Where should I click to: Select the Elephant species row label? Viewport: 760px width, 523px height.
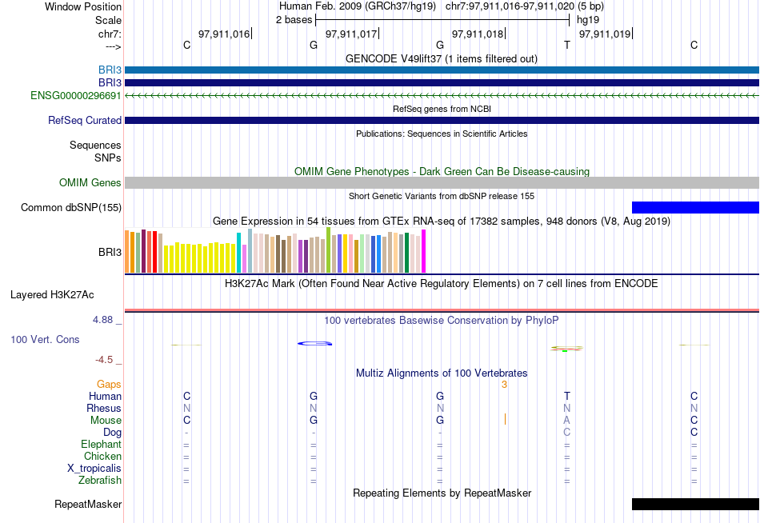tap(102, 444)
